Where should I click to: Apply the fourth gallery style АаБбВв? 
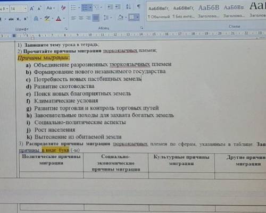(x=234, y=11)
